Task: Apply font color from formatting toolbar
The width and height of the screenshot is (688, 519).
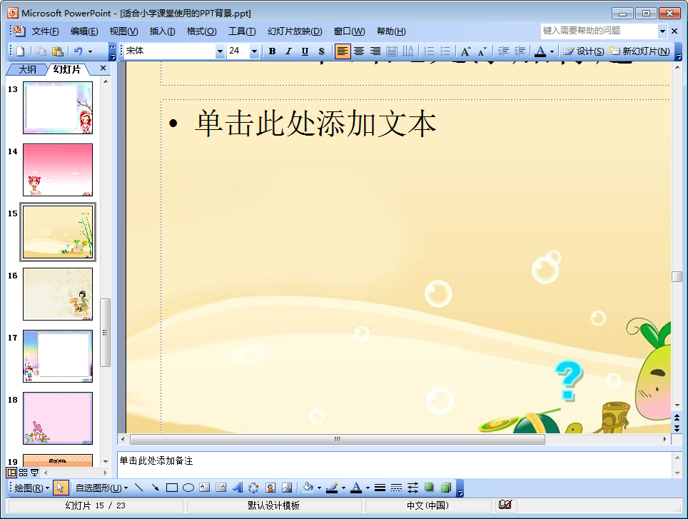Action: (540, 51)
